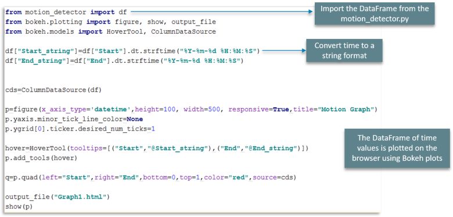Click the desired_num_ticks=1 line
Viewport: 453px width, 217px height.
tap(80, 129)
